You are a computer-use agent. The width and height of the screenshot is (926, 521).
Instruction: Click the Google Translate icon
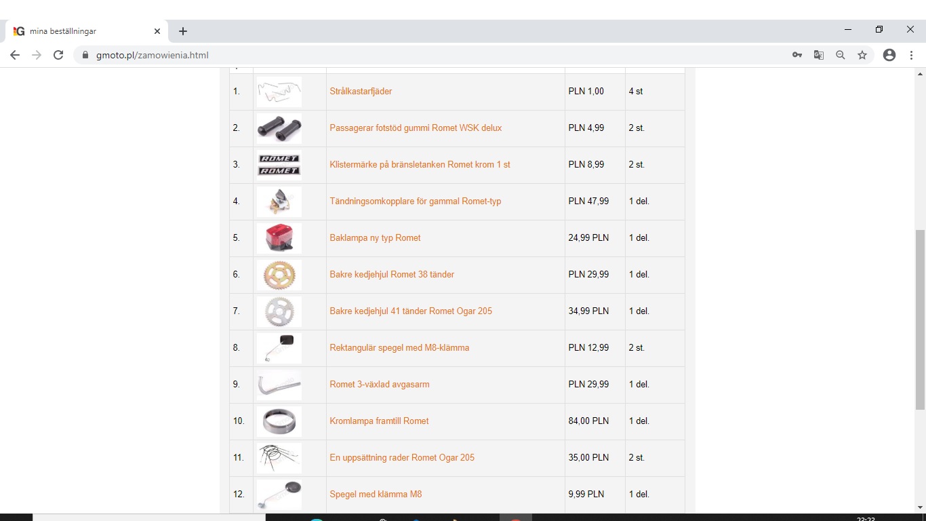point(819,55)
